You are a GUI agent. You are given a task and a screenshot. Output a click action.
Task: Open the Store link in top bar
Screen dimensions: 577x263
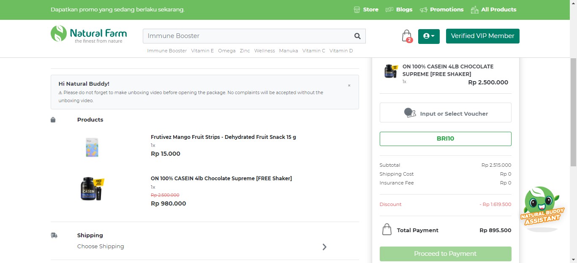(x=370, y=9)
